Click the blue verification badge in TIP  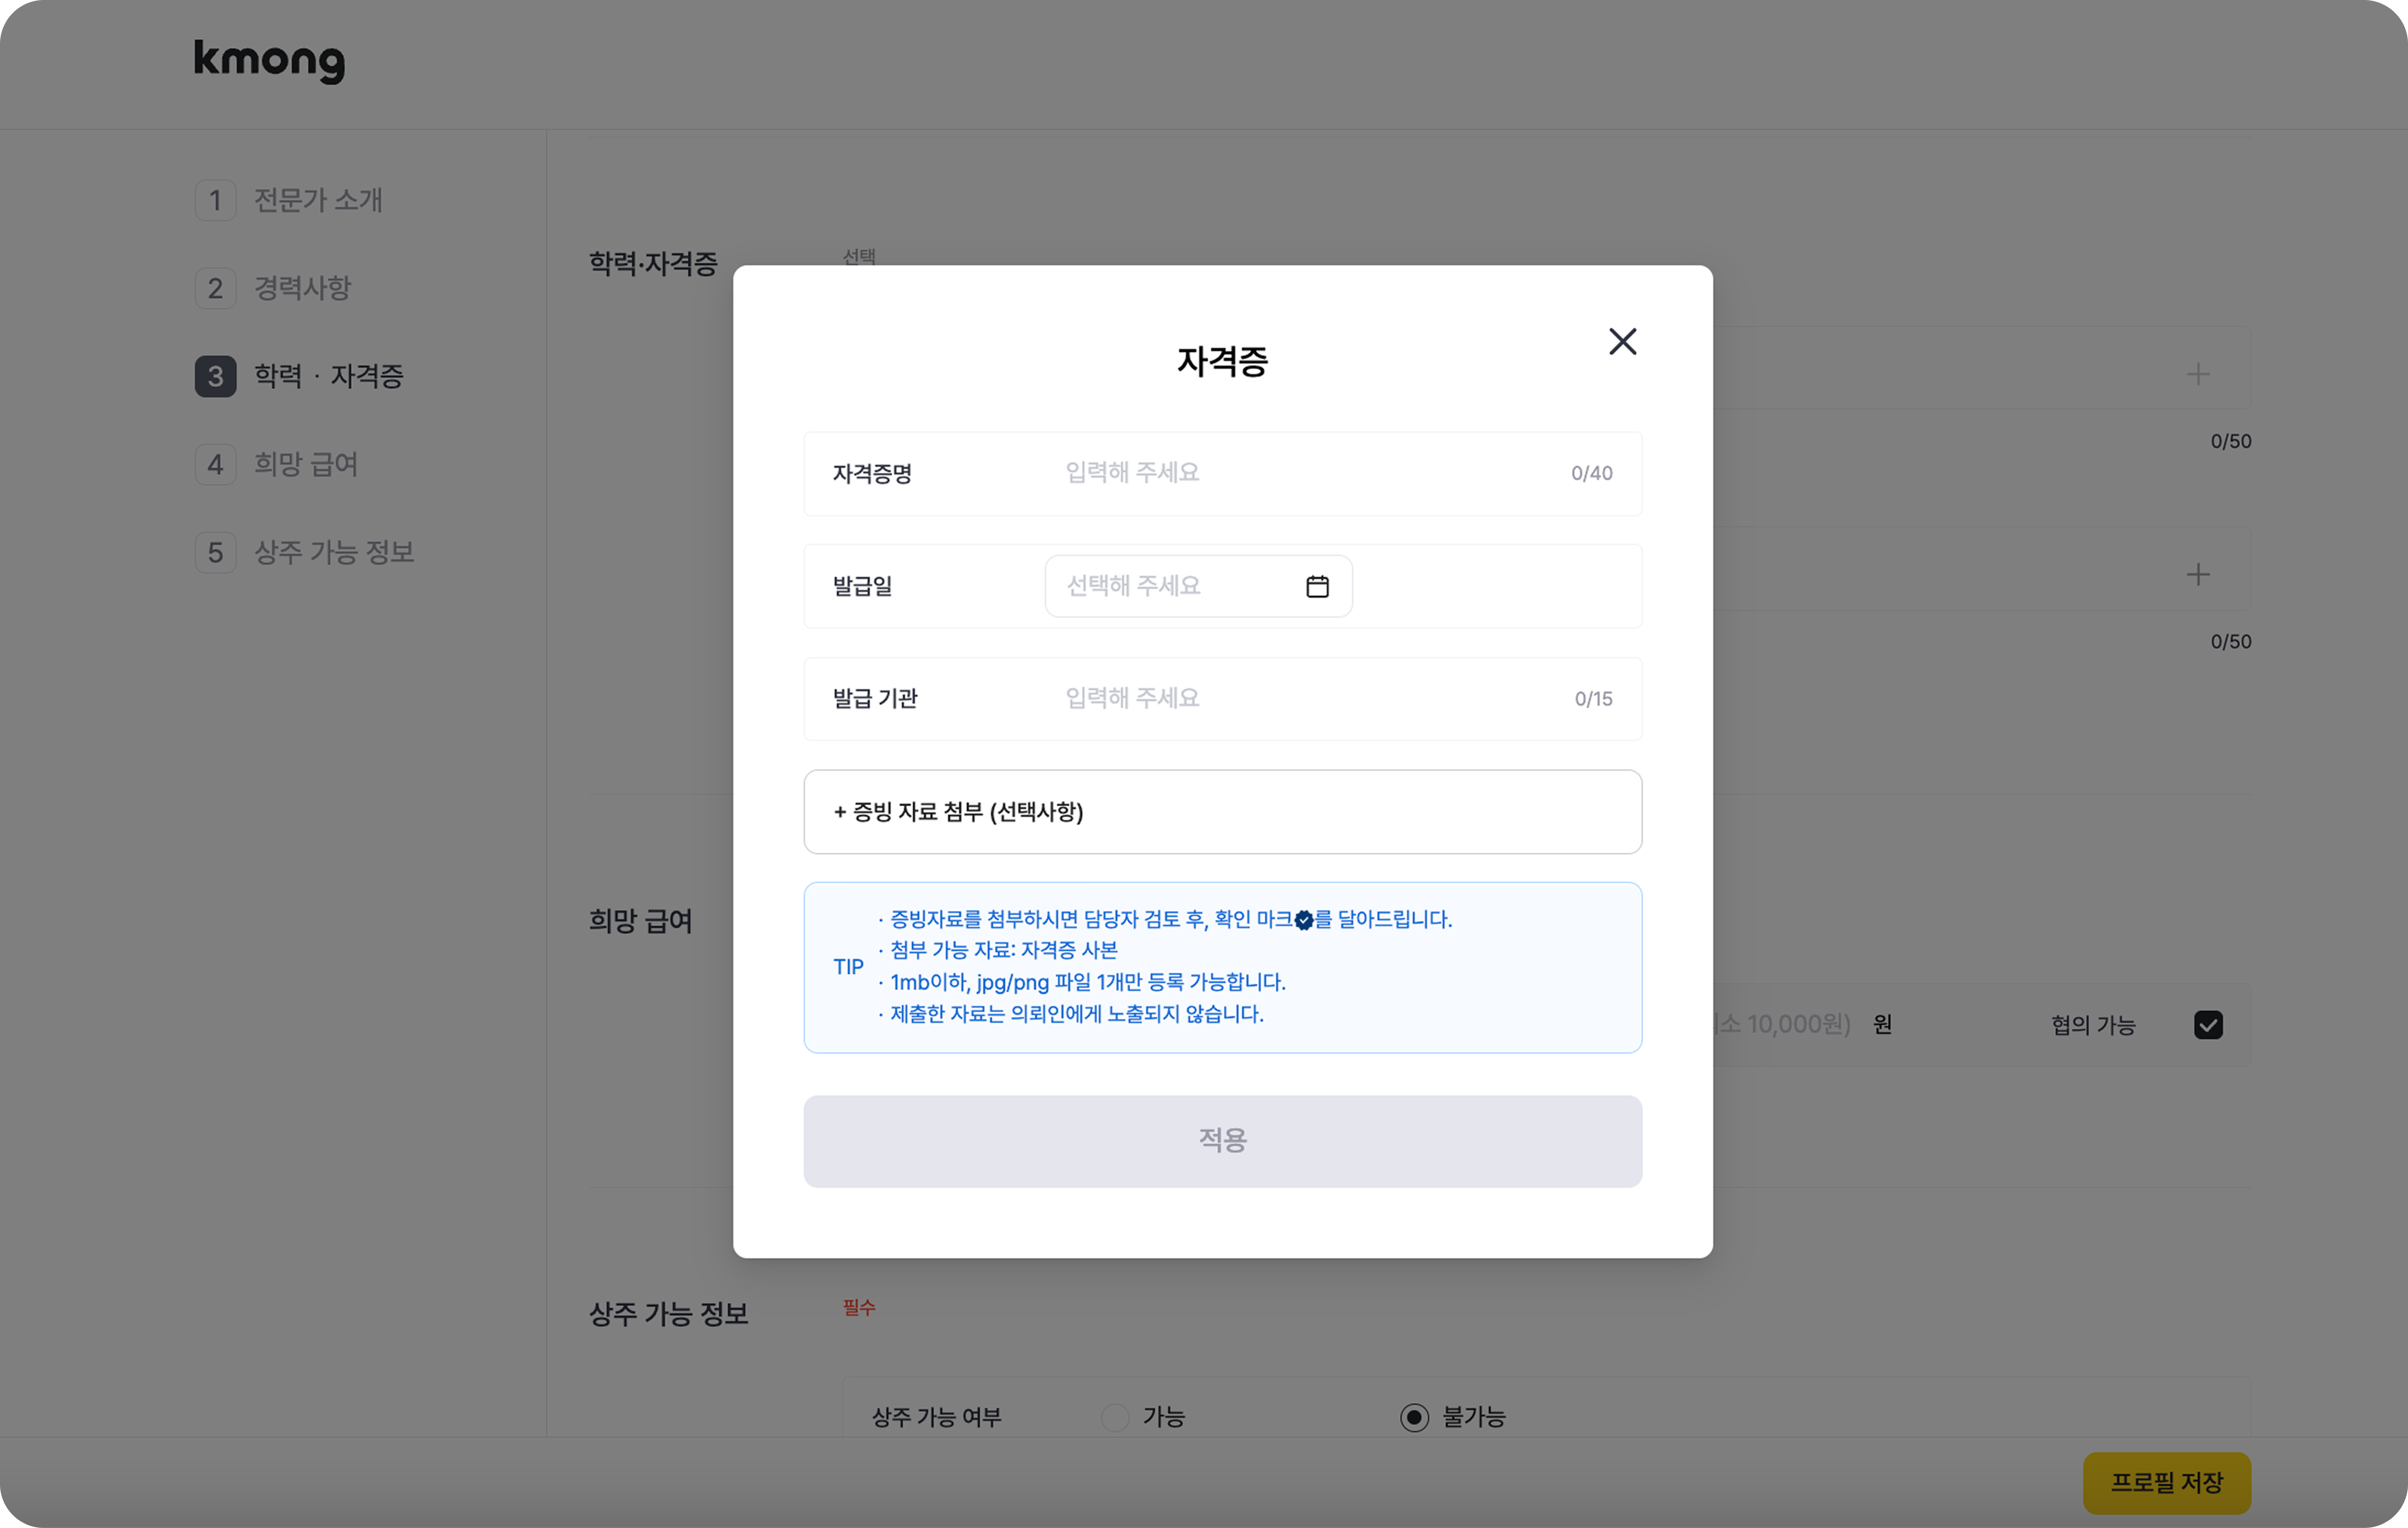(x=1303, y=920)
